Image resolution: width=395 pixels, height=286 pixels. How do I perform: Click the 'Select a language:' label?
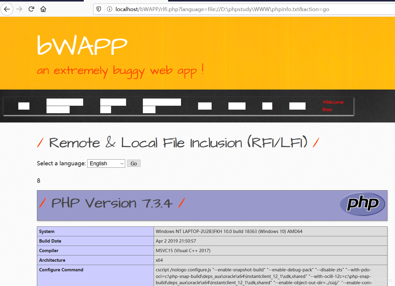pyautogui.click(x=61, y=164)
